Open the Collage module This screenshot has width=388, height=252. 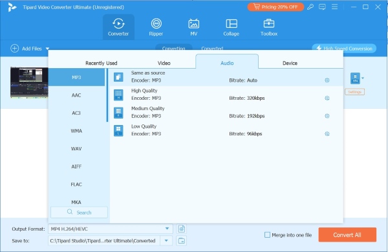coord(232,27)
